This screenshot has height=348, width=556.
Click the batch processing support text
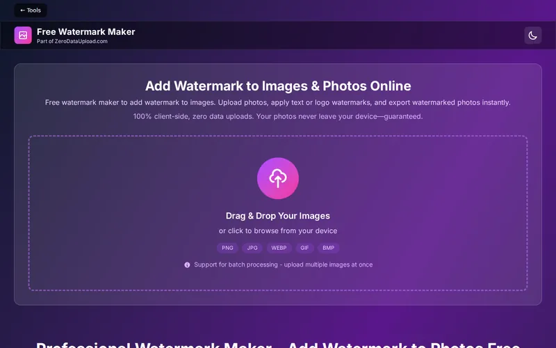coord(284,264)
